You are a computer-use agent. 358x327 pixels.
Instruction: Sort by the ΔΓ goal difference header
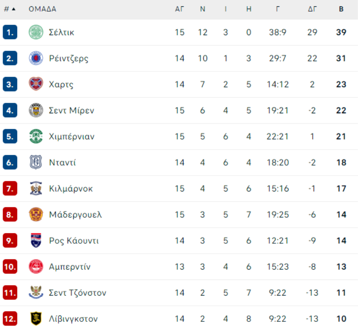click(x=312, y=9)
